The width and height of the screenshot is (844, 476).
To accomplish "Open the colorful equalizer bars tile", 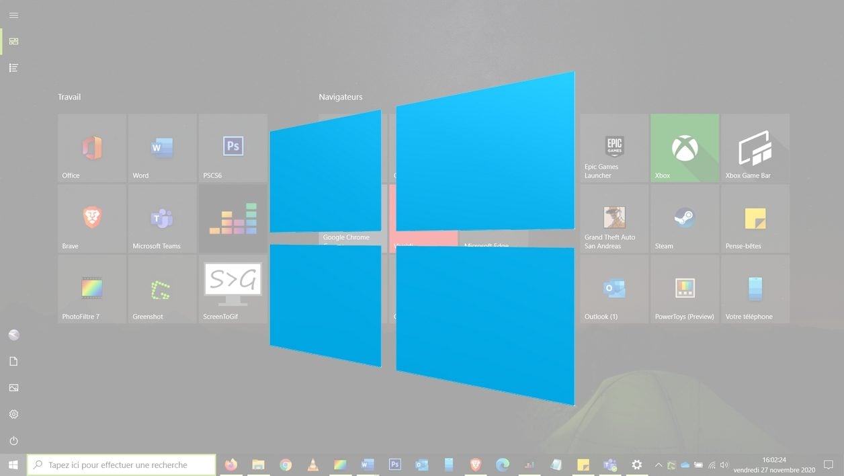I will [233, 219].
